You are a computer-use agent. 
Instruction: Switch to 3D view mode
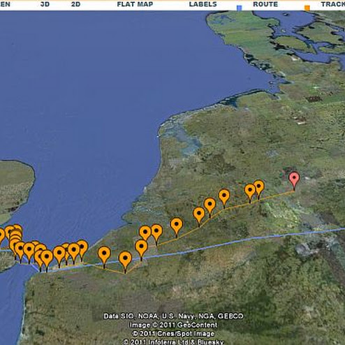coord(45,4)
